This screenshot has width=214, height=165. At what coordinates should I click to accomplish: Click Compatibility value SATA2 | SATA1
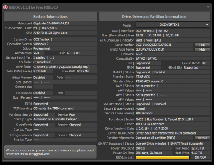click(x=146, y=59)
